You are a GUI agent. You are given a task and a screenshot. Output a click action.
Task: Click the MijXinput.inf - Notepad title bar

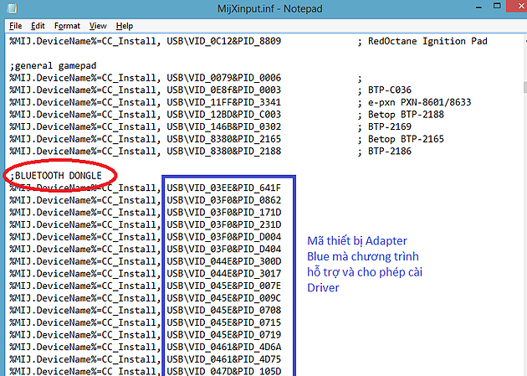263,8
